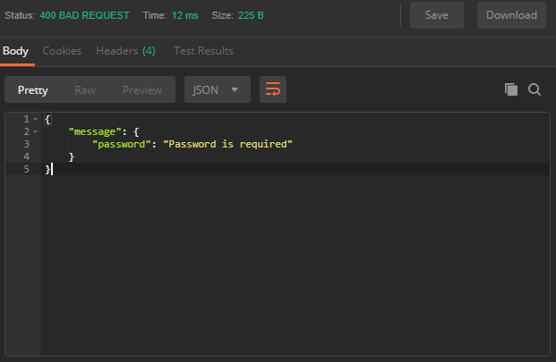
Task: Click the Download button
Action: [x=511, y=15]
